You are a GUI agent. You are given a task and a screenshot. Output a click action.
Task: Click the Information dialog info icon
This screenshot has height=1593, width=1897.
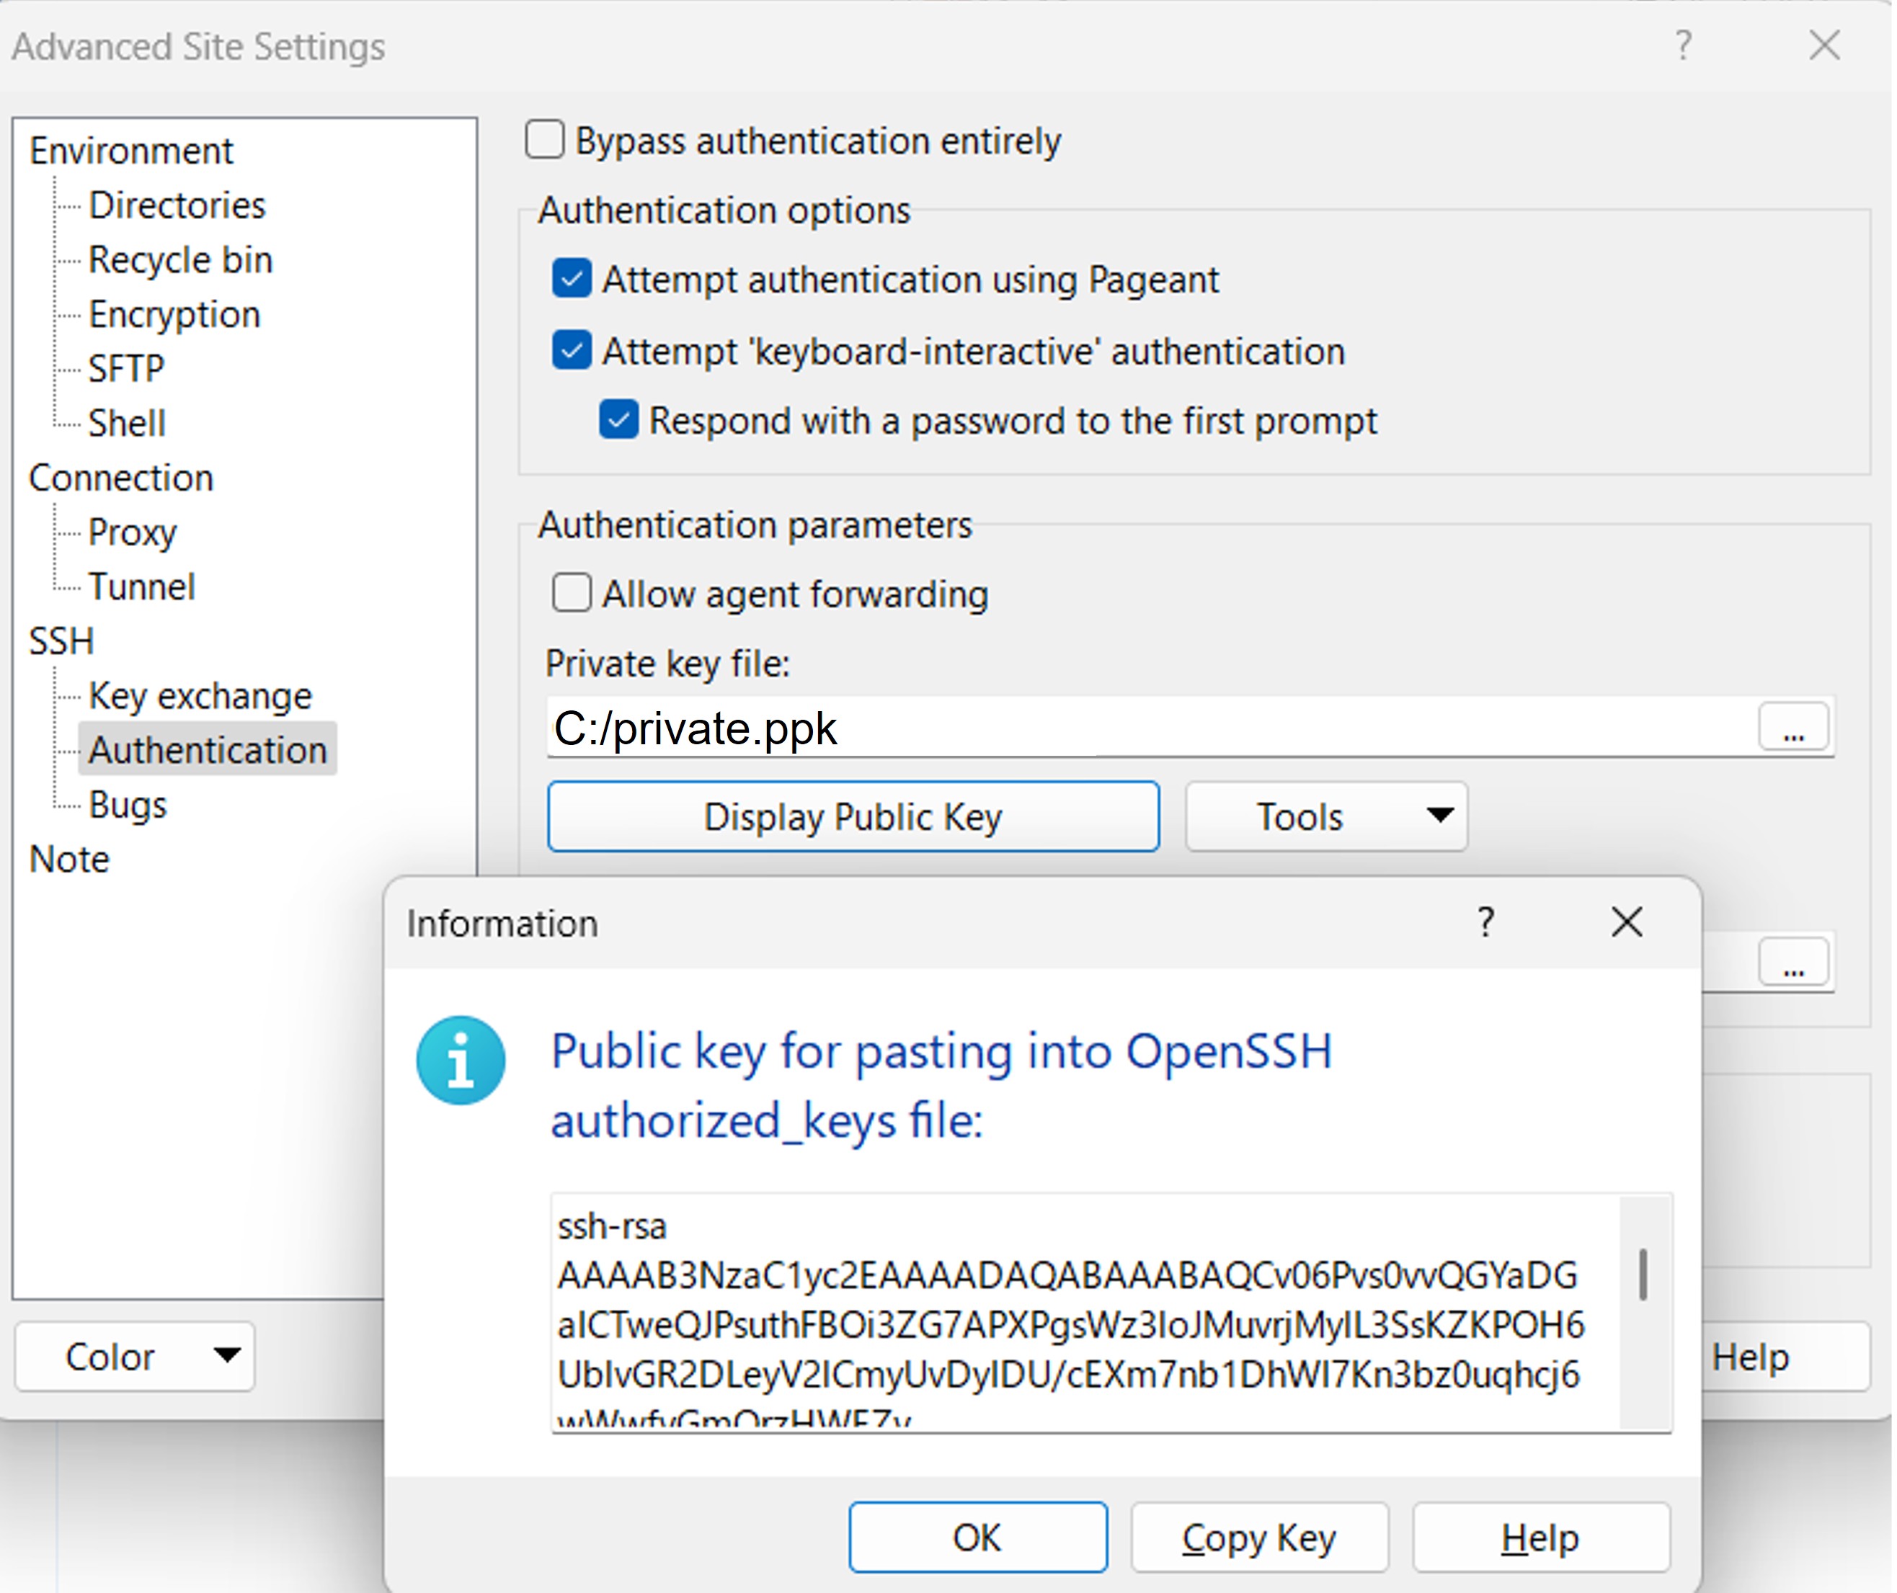[x=461, y=1061]
